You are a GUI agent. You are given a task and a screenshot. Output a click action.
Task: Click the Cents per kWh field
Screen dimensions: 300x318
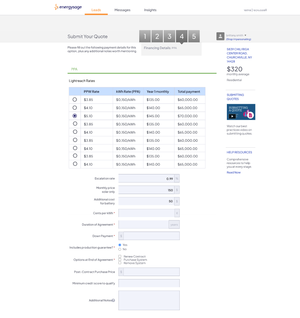(146, 213)
